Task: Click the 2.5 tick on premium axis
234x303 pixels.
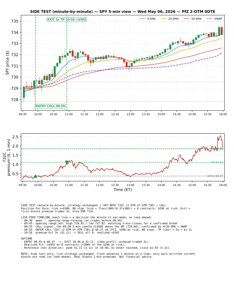Action: (x=15, y=137)
